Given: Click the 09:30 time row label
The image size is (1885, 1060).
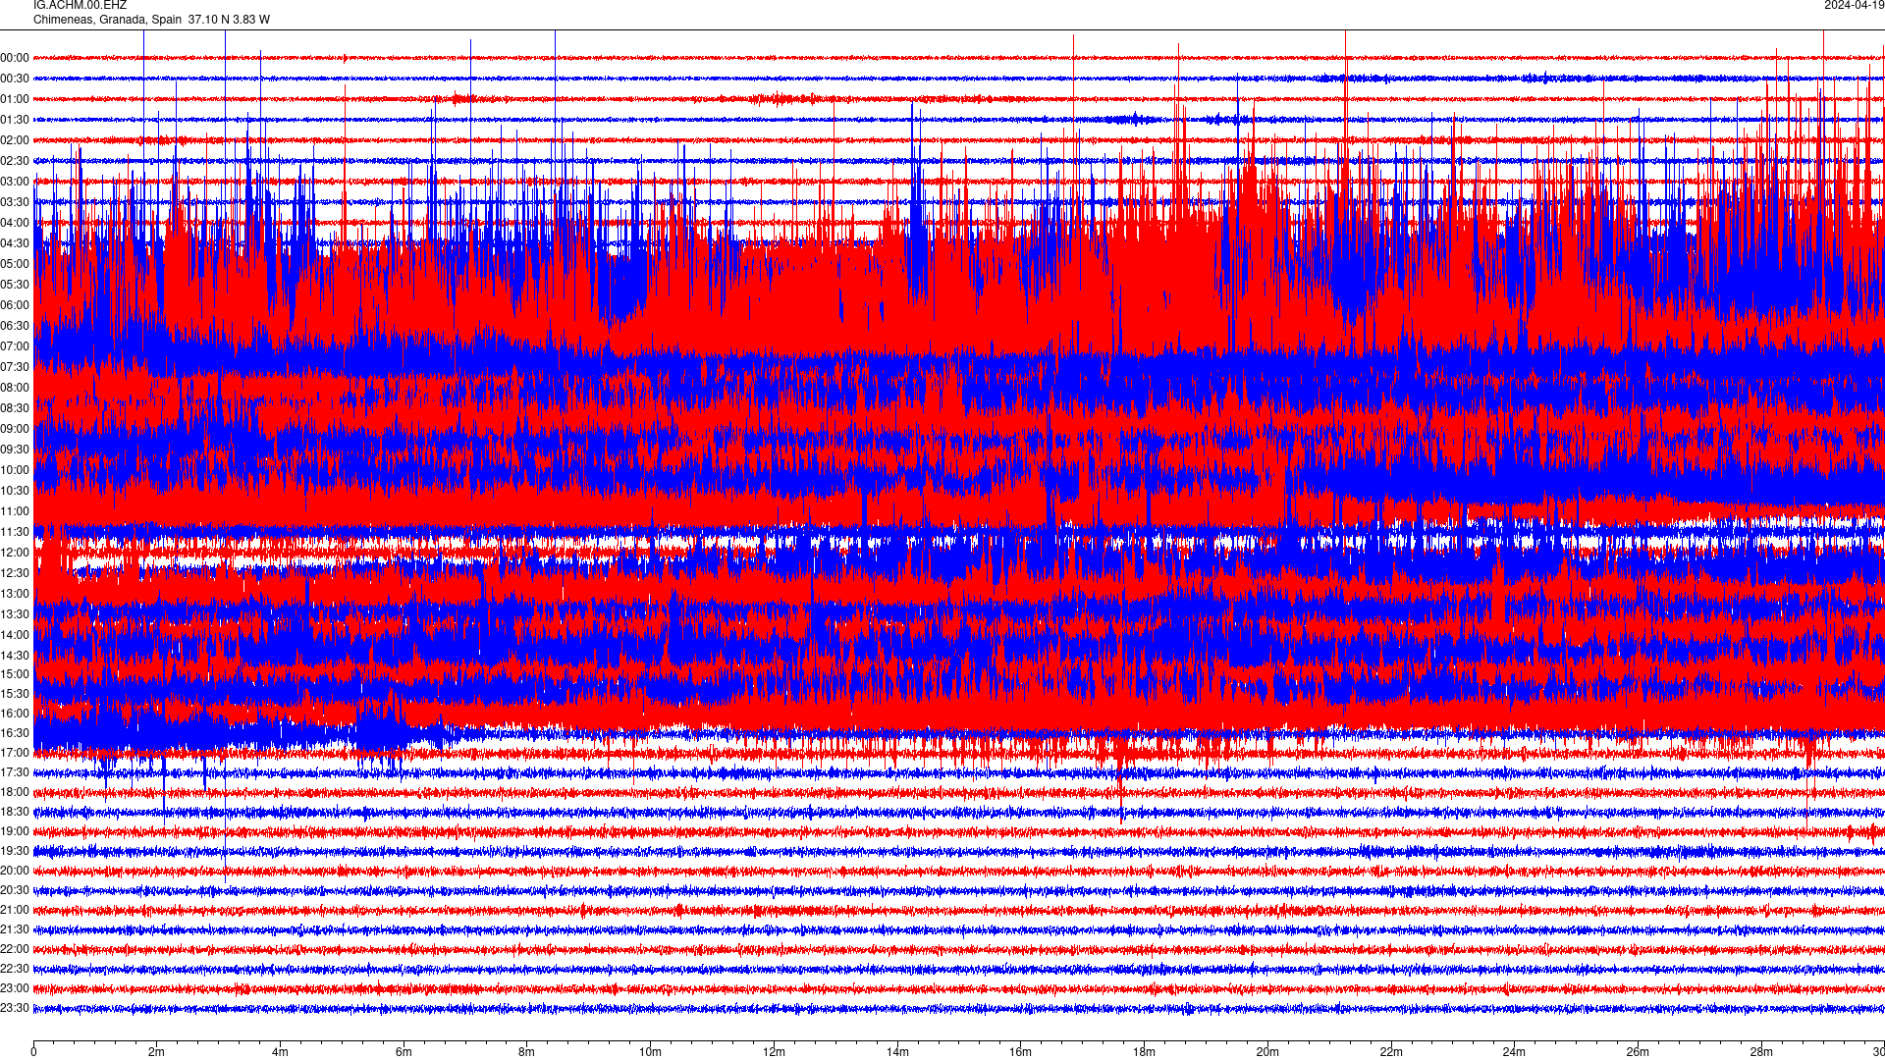Looking at the screenshot, I should [15, 450].
